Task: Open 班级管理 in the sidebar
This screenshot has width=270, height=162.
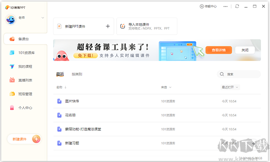Action: (x=25, y=94)
